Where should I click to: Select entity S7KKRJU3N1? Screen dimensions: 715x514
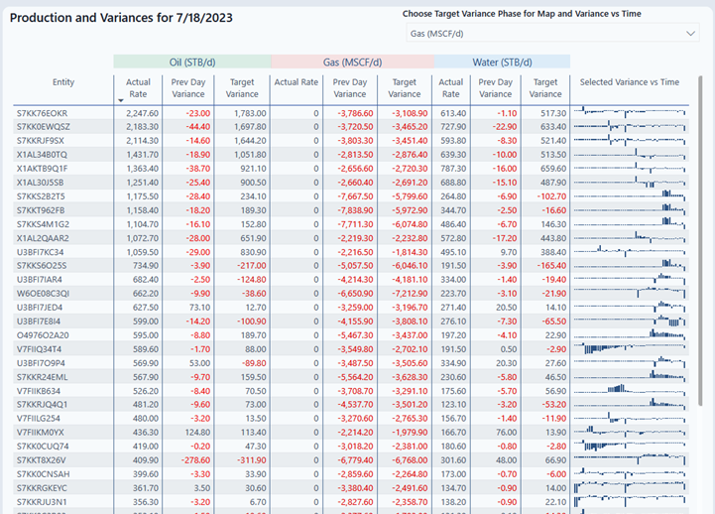(x=42, y=502)
